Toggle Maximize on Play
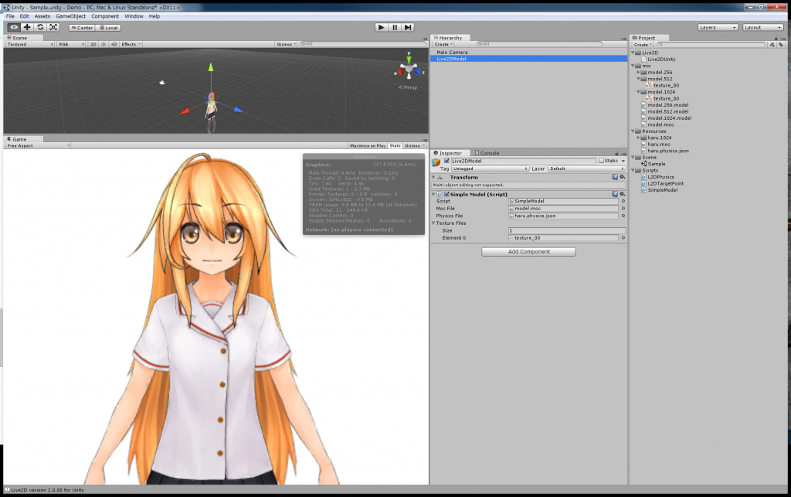 tap(368, 146)
